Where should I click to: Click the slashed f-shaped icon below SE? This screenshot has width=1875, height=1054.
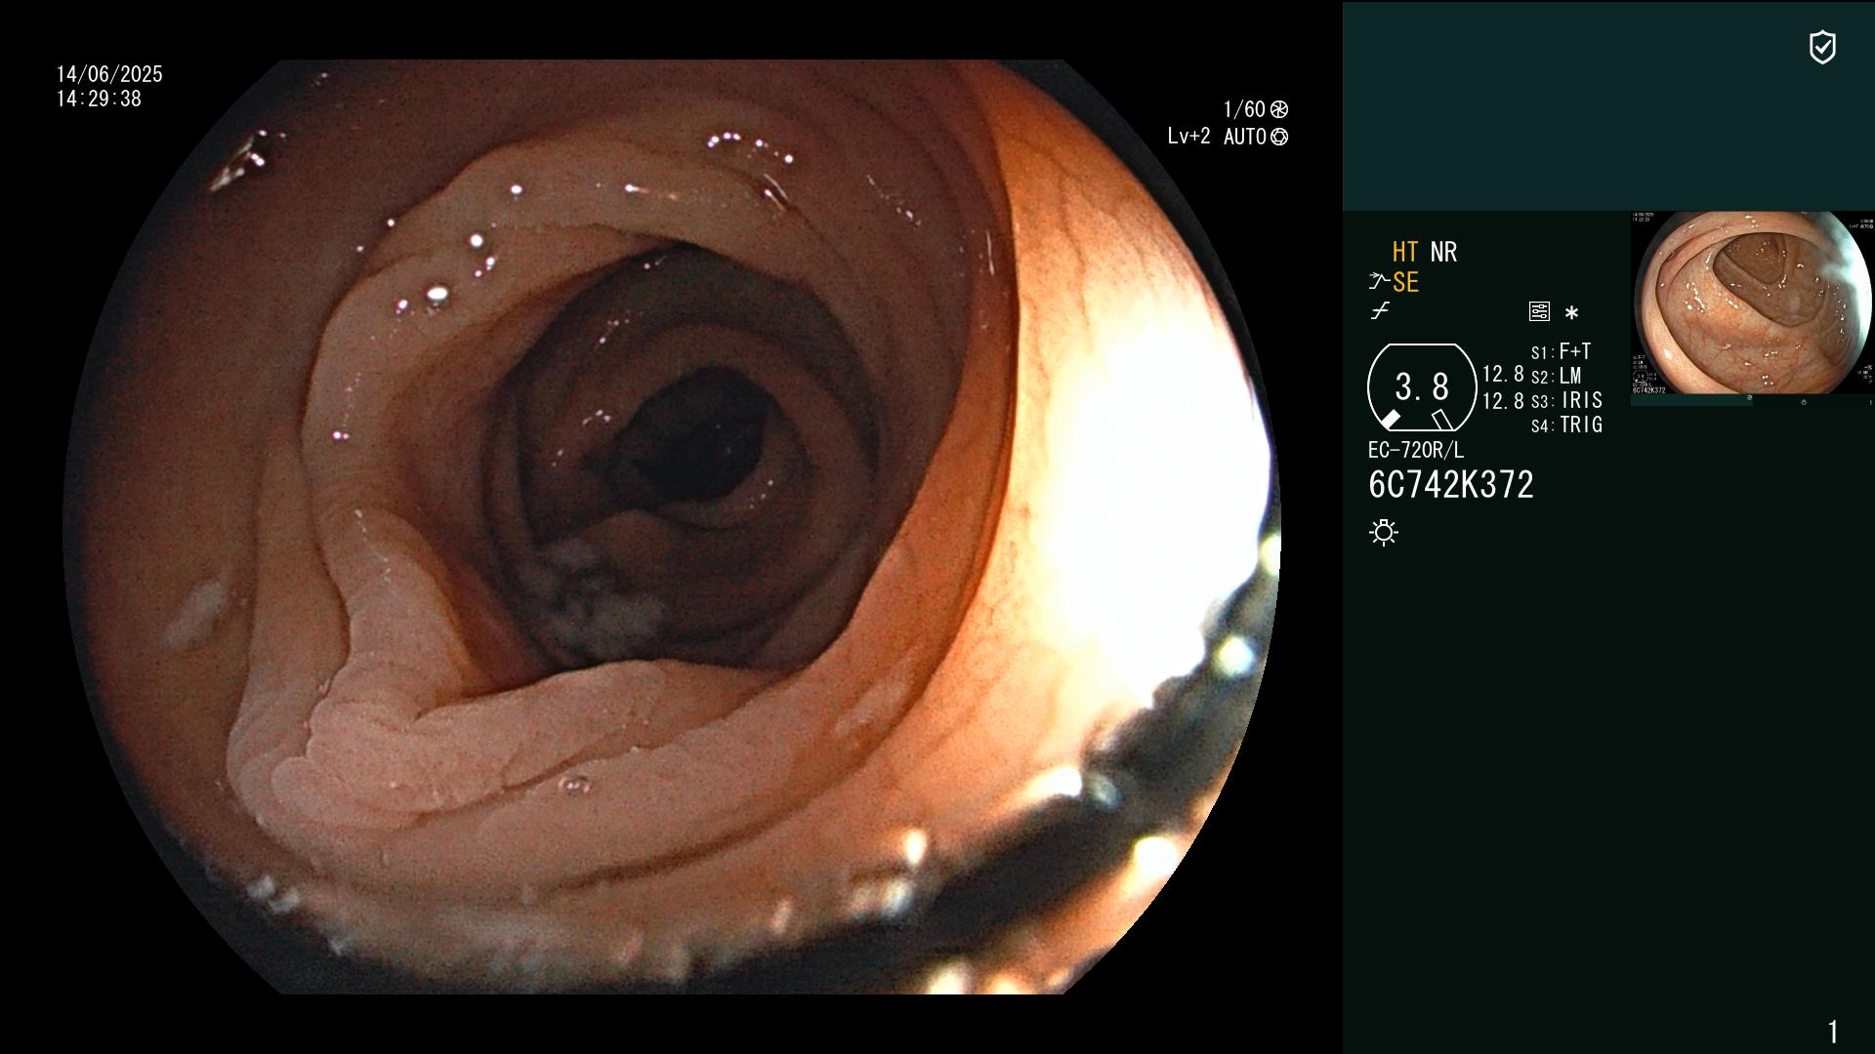pos(1380,311)
